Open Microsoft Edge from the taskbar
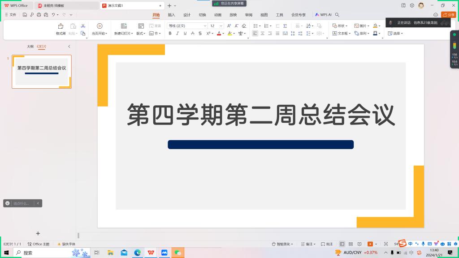Image resolution: width=459 pixels, height=258 pixels. 138,253
